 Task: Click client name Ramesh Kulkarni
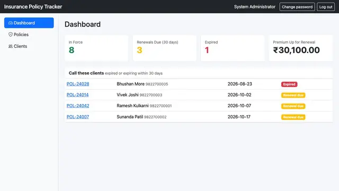point(132,106)
